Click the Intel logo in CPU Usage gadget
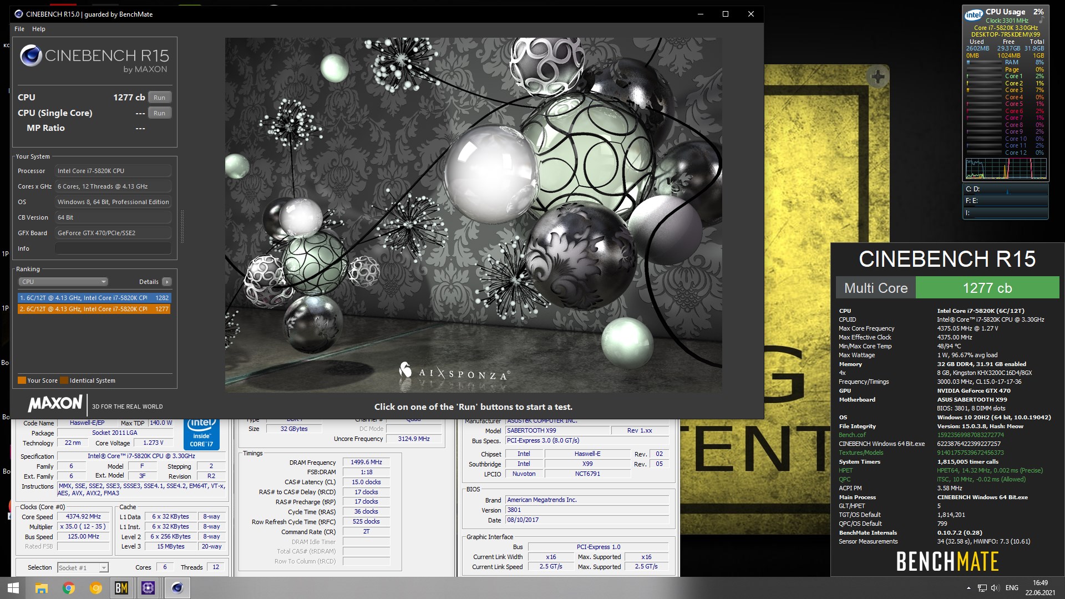The image size is (1065, 599). 973,15
